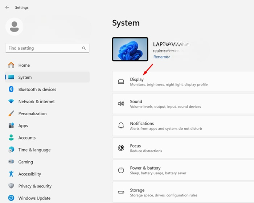Open the Sound settings card
254x203 pixels.
point(183,104)
